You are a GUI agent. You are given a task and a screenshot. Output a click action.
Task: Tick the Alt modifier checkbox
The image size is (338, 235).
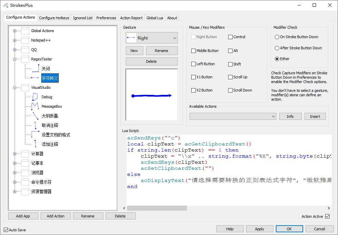230,51
